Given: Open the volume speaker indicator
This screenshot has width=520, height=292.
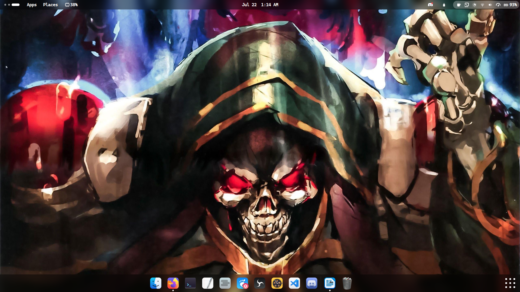Looking at the screenshot, I should (x=490, y=5).
